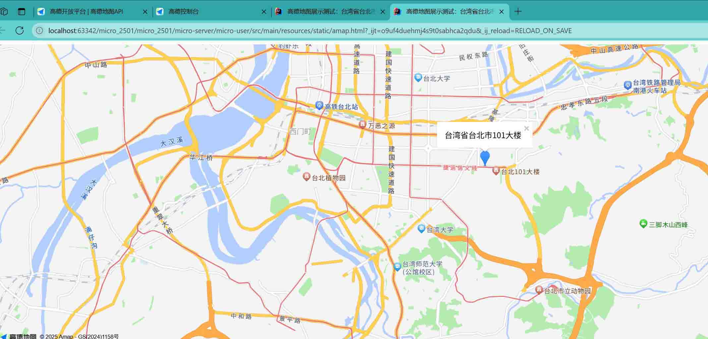Click the 台北大学 school icon

[x=418, y=78]
